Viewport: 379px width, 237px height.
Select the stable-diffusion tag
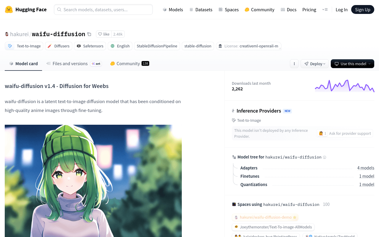click(198, 46)
